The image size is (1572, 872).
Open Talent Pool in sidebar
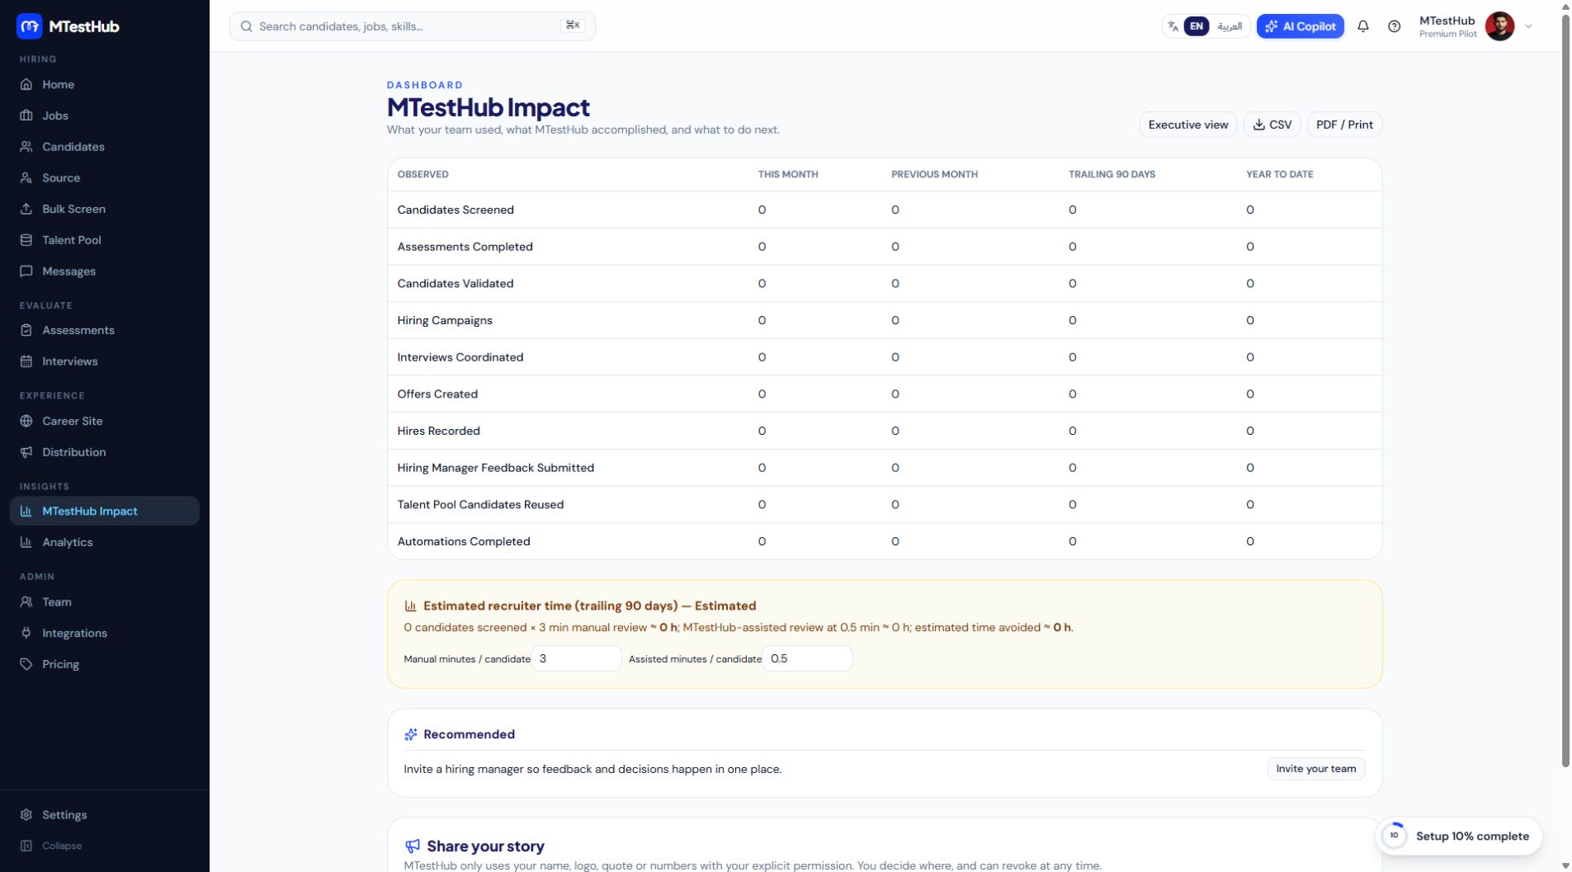pos(105,240)
